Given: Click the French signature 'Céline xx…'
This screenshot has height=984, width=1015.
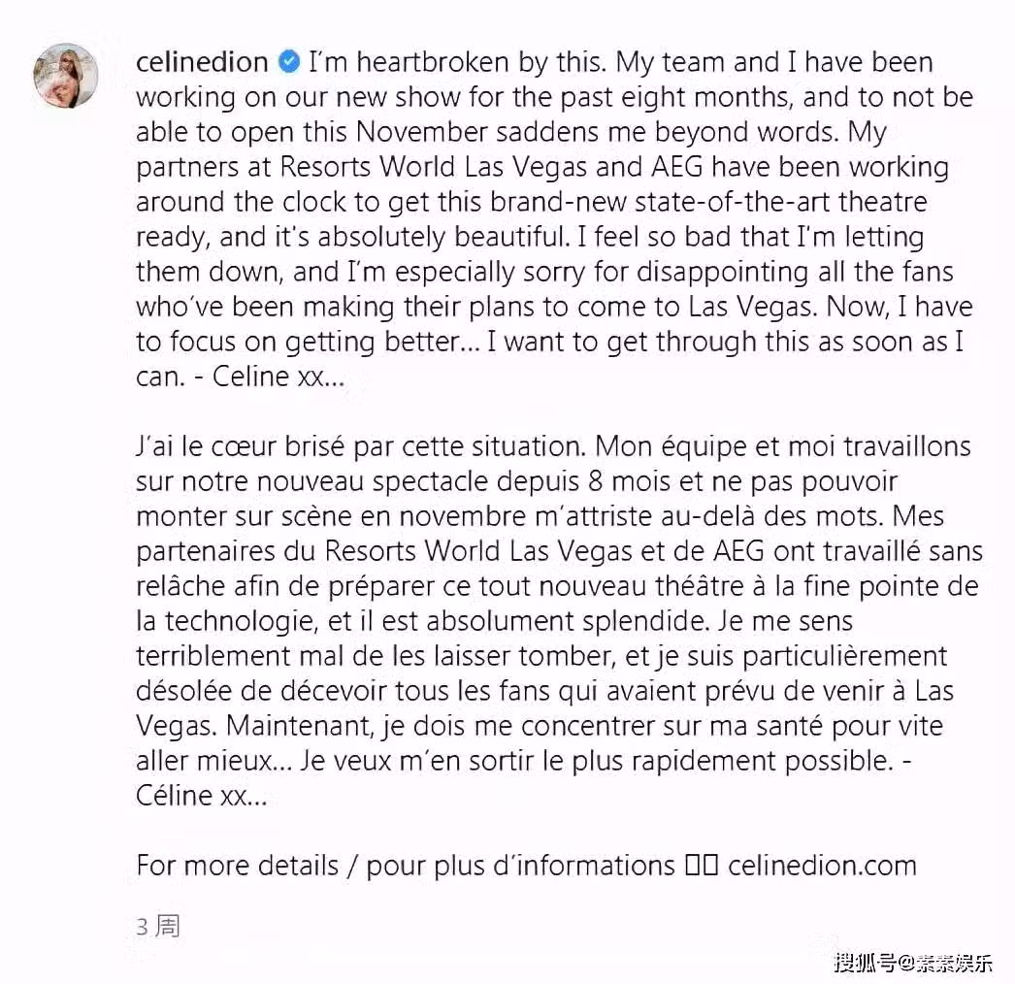Looking at the screenshot, I should point(202,798).
